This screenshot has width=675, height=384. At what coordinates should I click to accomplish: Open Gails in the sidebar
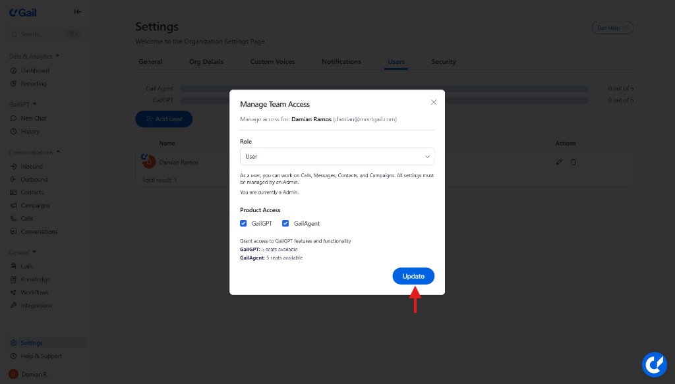pos(26,266)
